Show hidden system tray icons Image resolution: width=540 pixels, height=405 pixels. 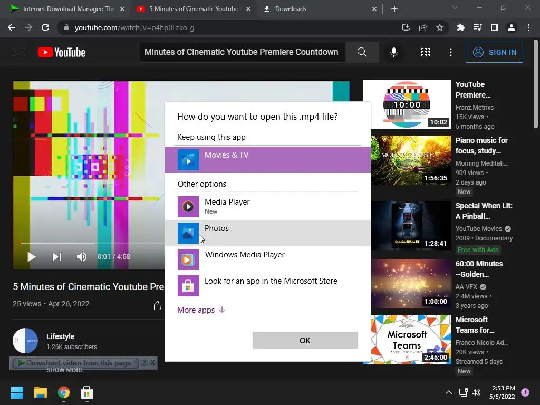click(x=448, y=392)
